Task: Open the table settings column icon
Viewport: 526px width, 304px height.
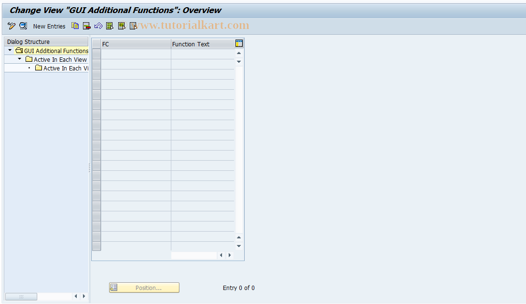Action: (239, 43)
